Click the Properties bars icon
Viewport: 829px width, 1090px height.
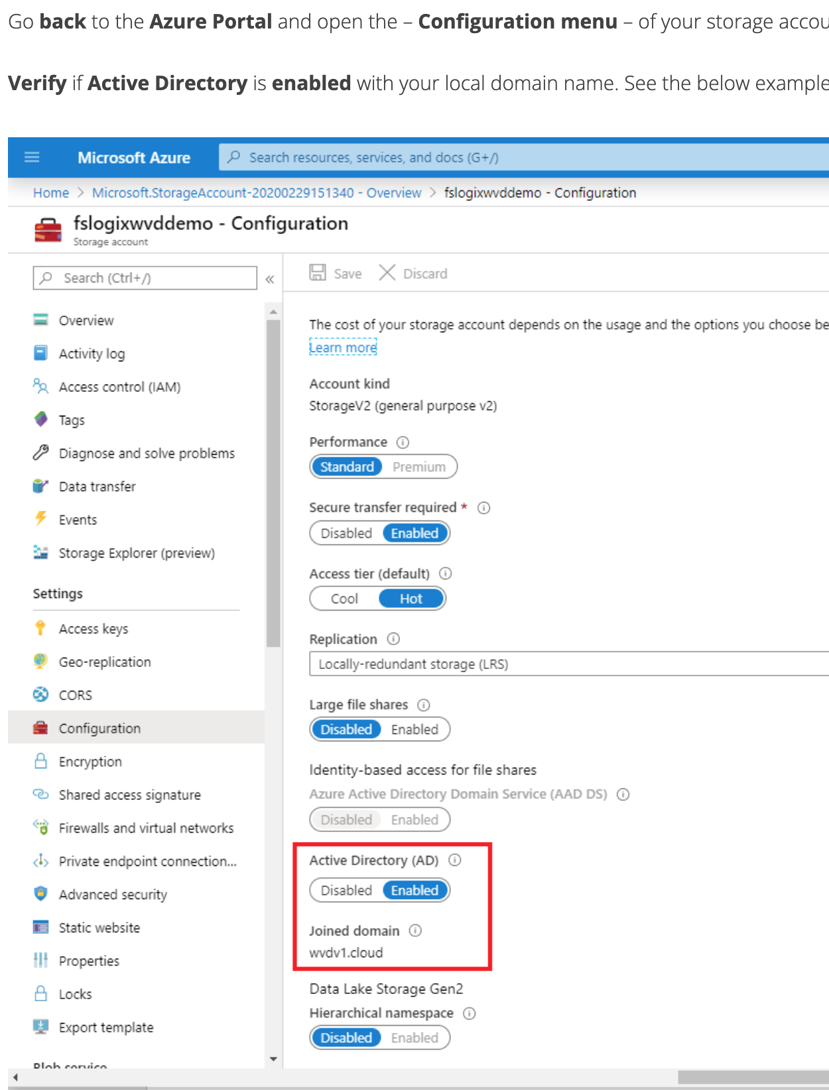(x=40, y=959)
